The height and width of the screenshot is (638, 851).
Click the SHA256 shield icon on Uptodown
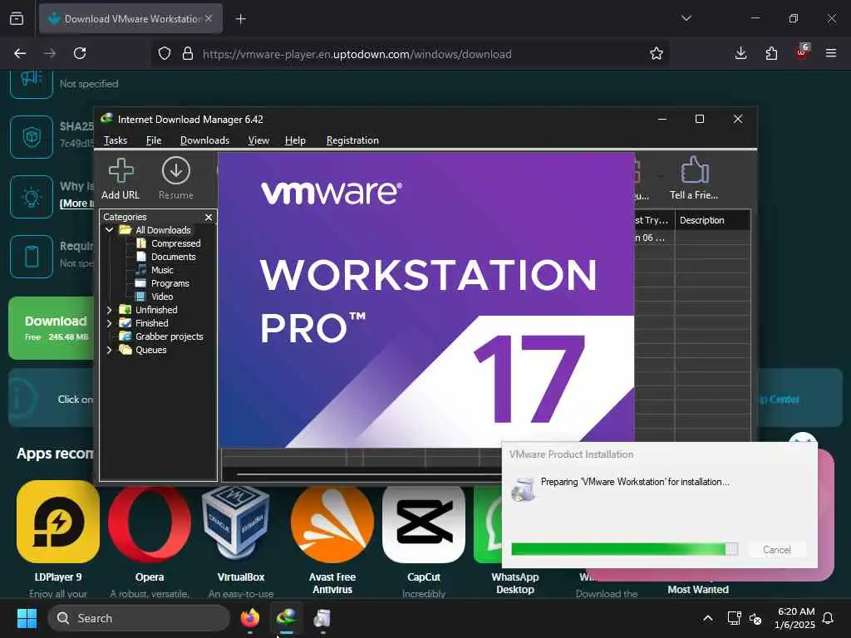[32, 137]
